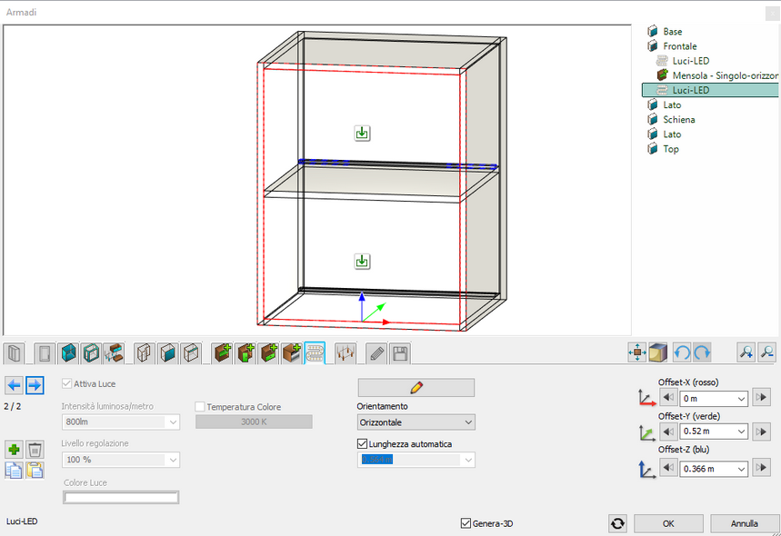Go to previous LED element with left arrow
The height and width of the screenshot is (536, 781).
14,384
